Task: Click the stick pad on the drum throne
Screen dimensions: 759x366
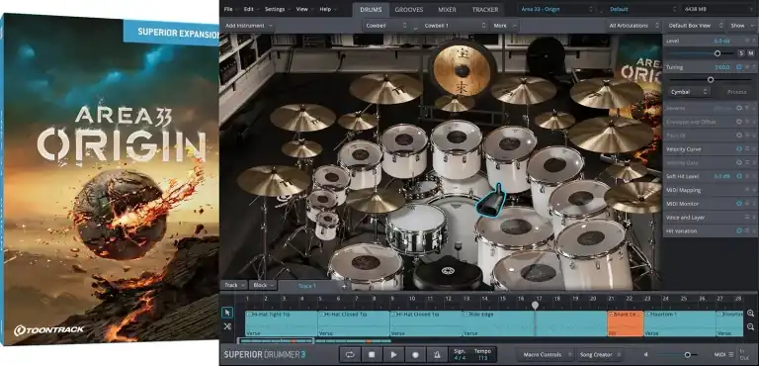Action: 448,274
